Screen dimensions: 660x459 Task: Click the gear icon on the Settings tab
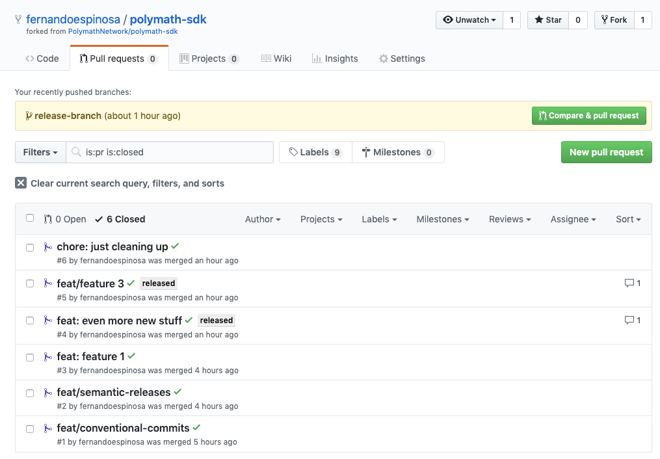click(x=383, y=59)
